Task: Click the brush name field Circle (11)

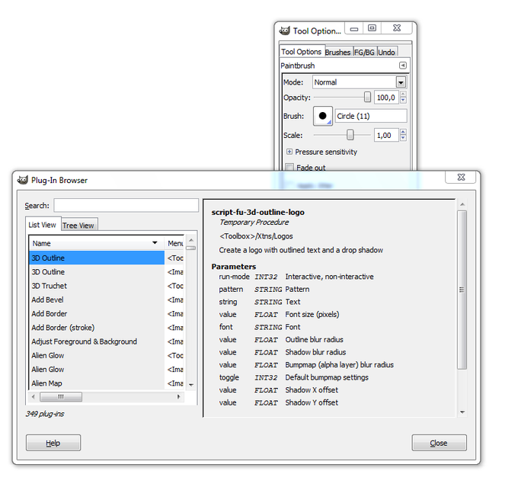Action: point(371,116)
